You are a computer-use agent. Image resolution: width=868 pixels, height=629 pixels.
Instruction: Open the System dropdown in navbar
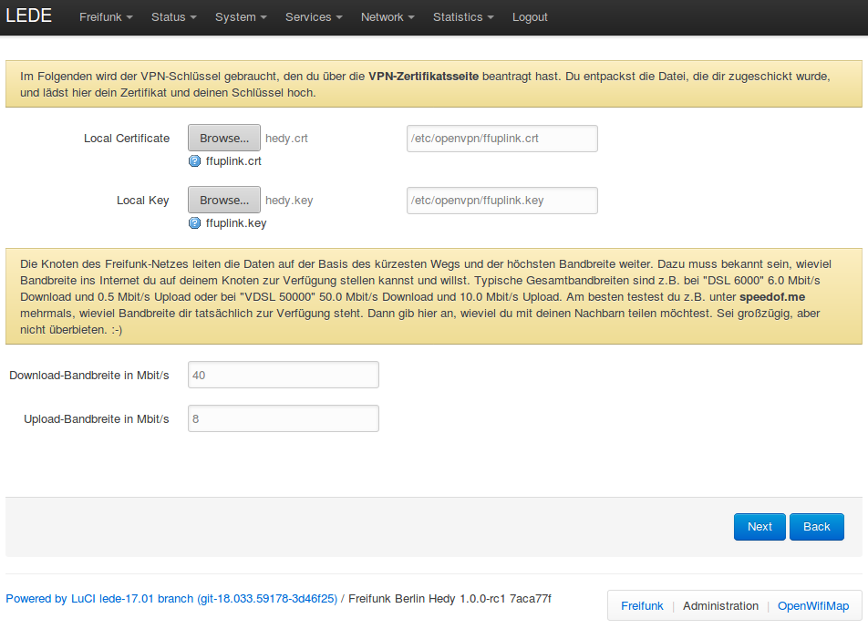[x=241, y=17]
